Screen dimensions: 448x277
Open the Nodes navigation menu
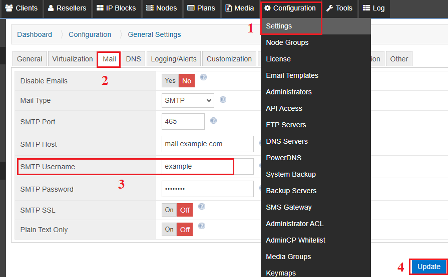point(162,8)
